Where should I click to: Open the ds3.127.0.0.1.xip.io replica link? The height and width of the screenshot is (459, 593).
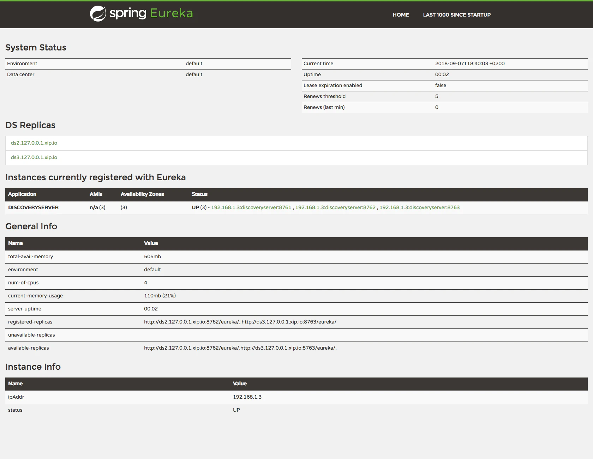pos(34,157)
